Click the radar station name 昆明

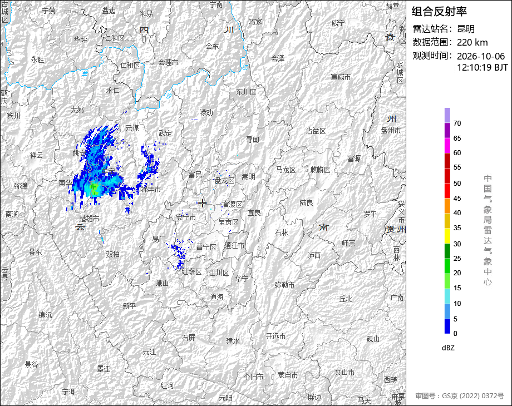[x=466, y=29]
